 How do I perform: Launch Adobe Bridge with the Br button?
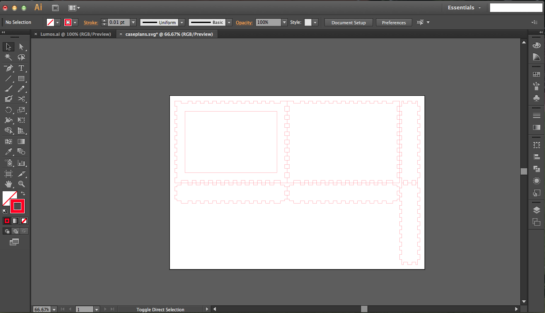coord(55,8)
